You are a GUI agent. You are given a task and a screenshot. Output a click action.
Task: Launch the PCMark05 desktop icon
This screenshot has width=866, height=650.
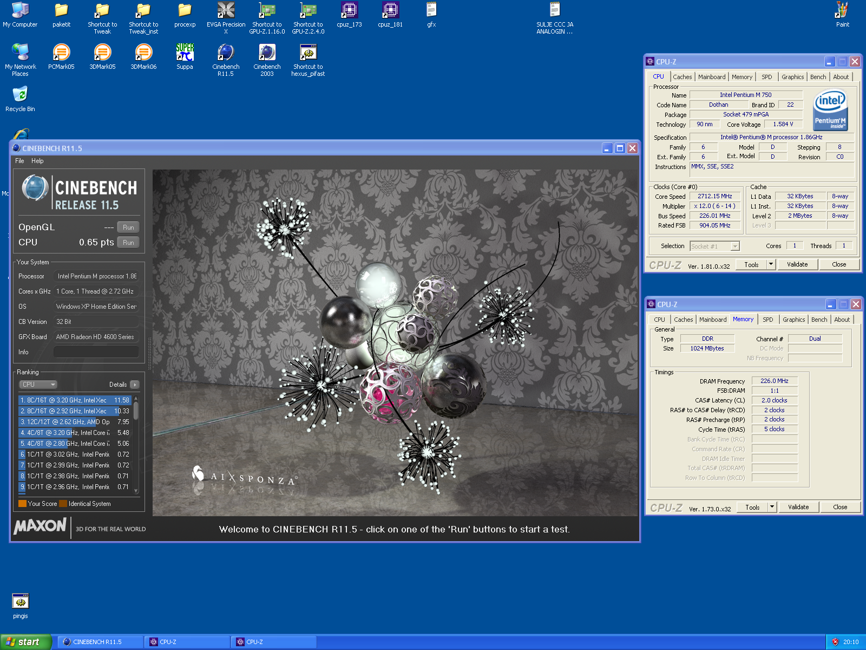click(x=61, y=57)
